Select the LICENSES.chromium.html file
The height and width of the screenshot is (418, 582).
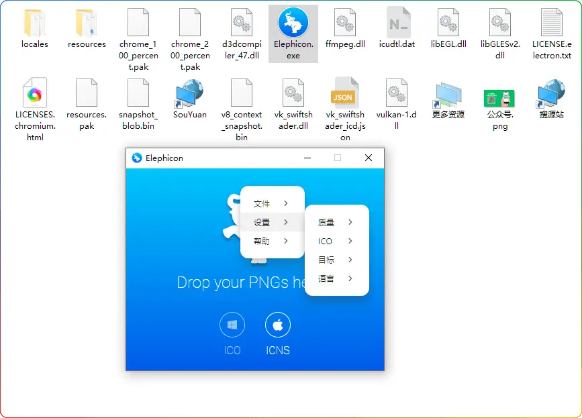pos(35,94)
